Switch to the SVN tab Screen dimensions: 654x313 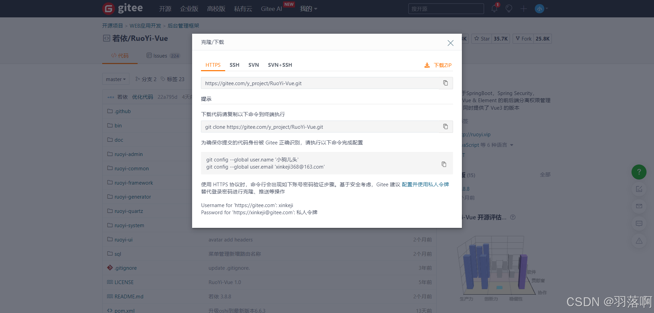click(x=253, y=65)
